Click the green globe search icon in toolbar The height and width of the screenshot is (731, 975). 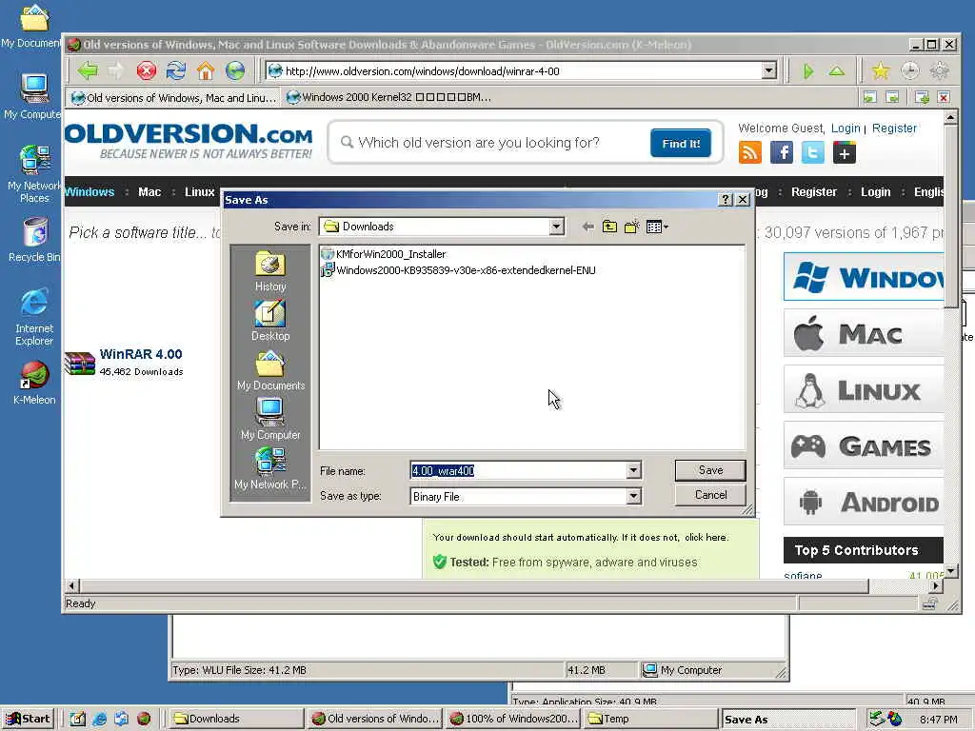pos(235,70)
